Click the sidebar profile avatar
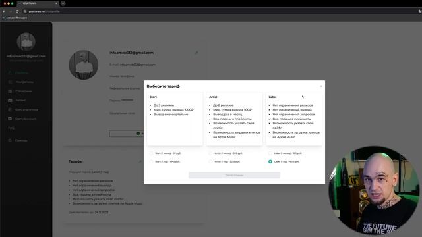This screenshot has width=422, height=237. [26, 41]
